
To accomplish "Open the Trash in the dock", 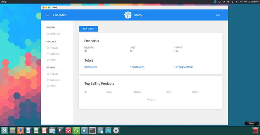I will [x=255, y=131].
